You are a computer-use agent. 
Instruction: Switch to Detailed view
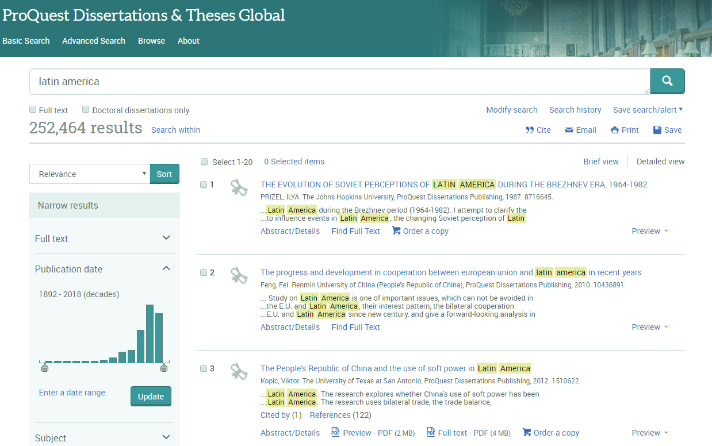[x=661, y=162]
